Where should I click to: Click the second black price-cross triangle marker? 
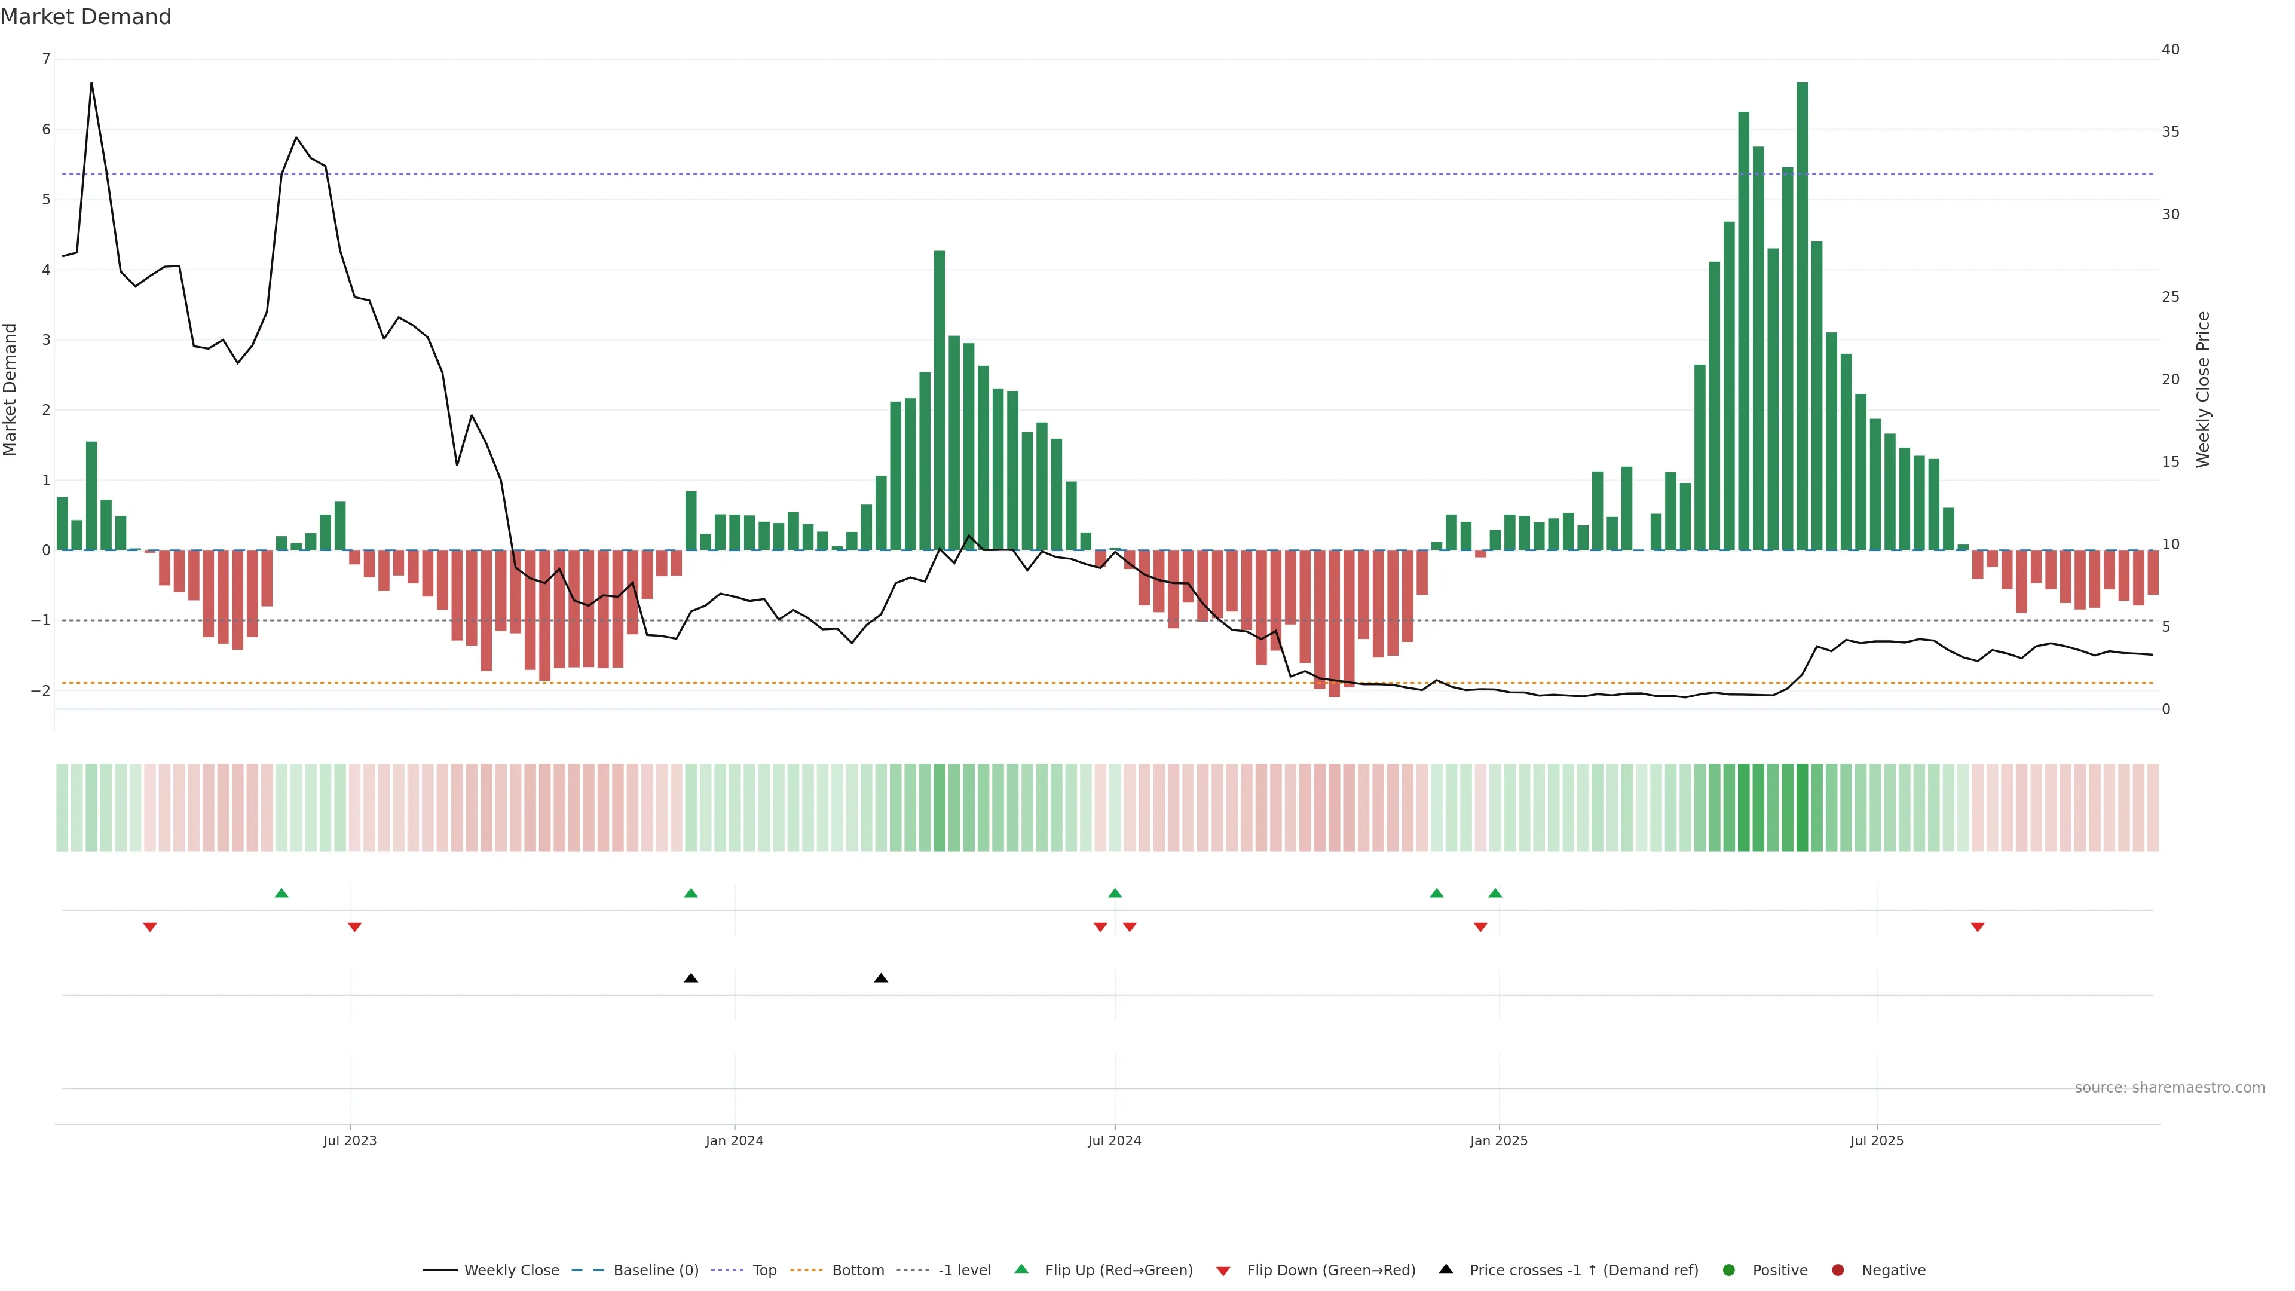point(881,978)
